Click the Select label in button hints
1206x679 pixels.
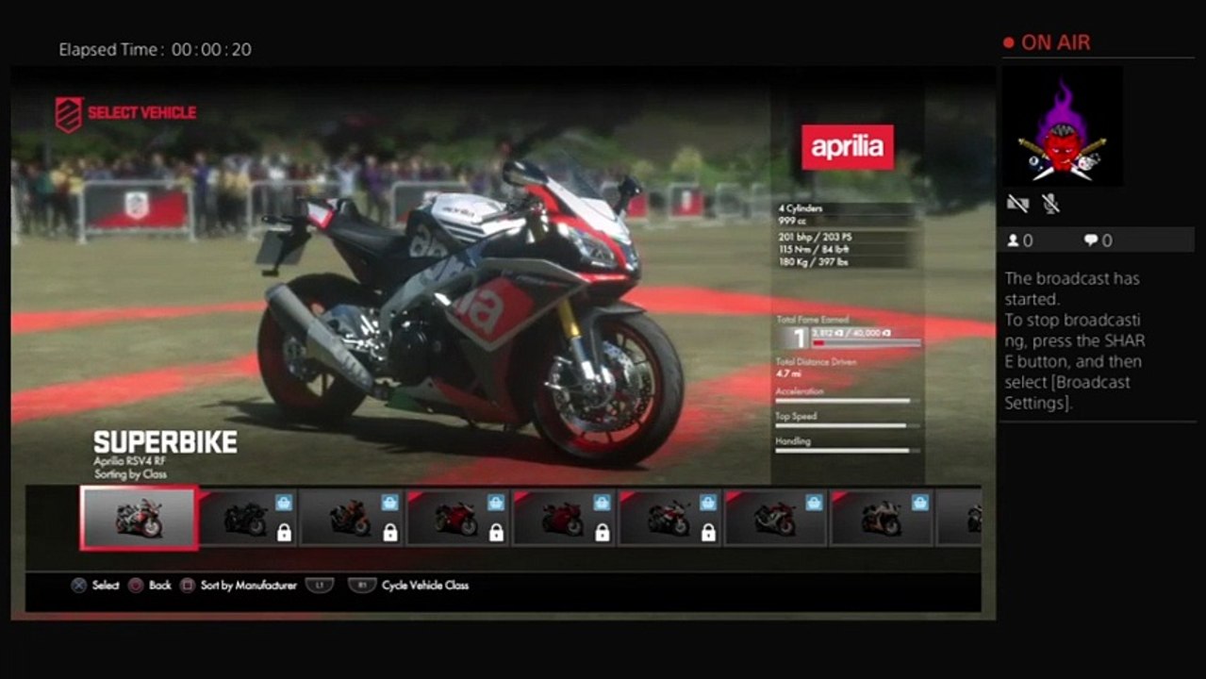[106, 586]
